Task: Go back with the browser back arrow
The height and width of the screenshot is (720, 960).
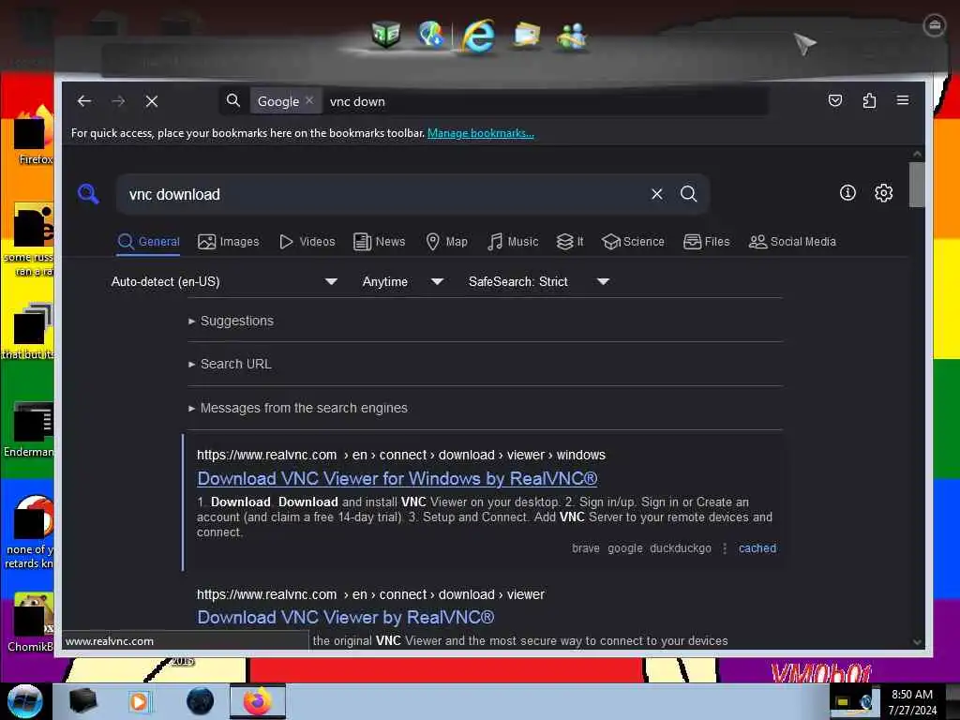Action: pos(83,101)
